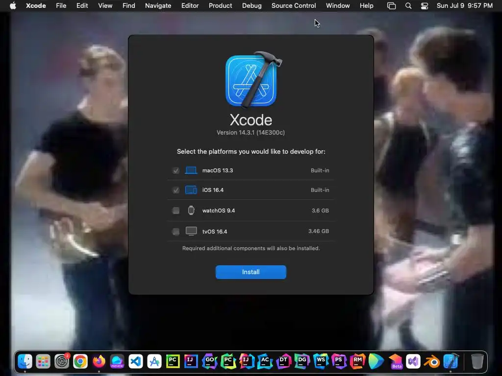
Task: Launch PhpStorm (PS) from the Dock
Action: click(x=339, y=361)
